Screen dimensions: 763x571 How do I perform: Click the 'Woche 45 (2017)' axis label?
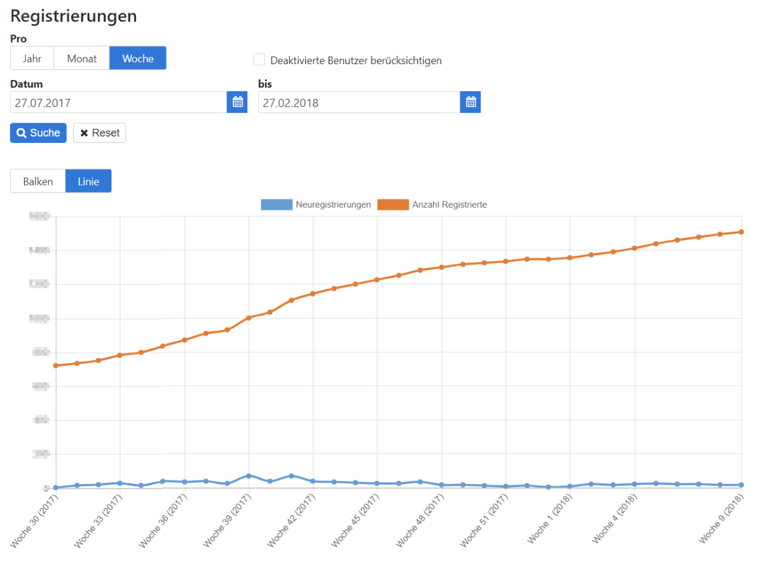point(355,521)
